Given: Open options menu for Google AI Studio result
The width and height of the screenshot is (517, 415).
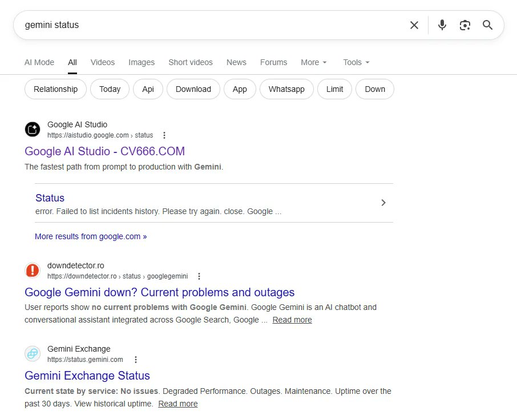Looking at the screenshot, I should [x=164, y=135].
